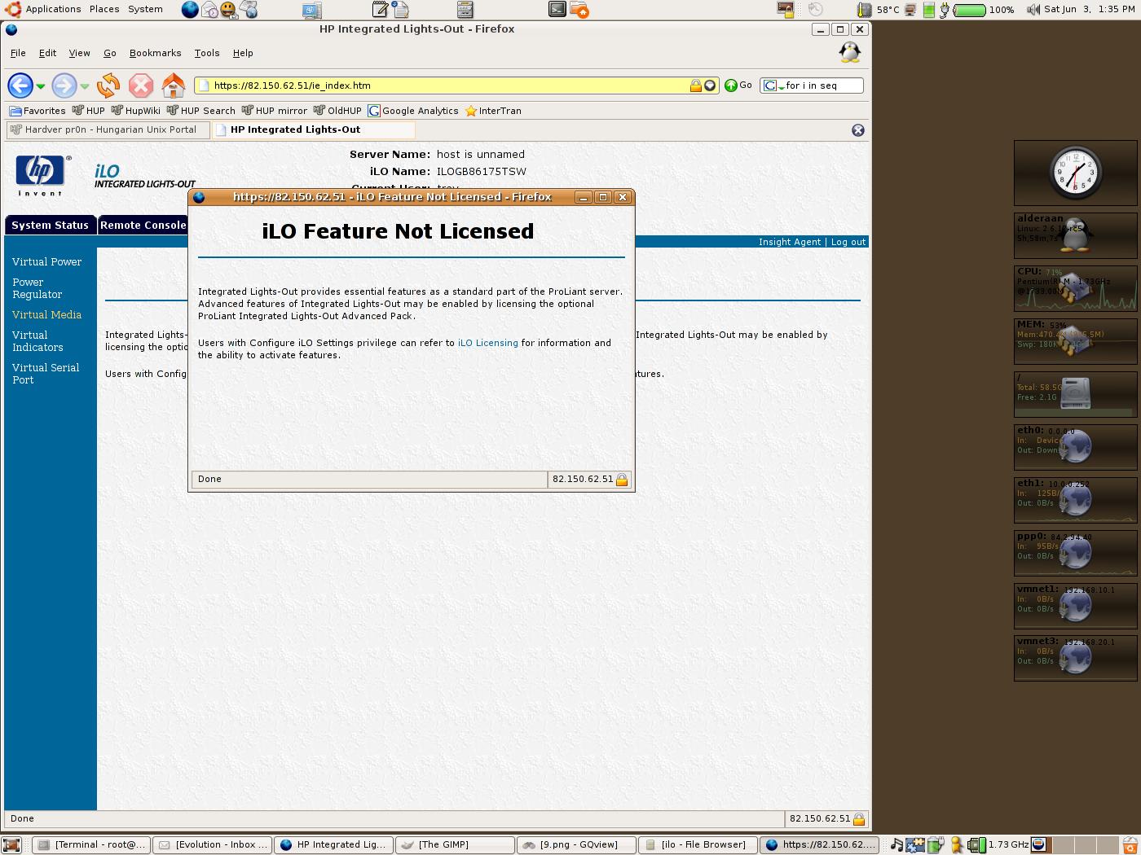
Task: Click the volume speaker icon in top panel
Action: pyautogui.click(x=1033, y=10)
